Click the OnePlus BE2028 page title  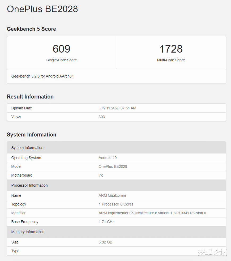click(x=42, y=9)
